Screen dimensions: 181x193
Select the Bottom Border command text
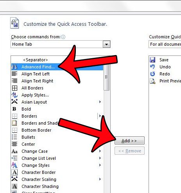click(x=36, y=130)
